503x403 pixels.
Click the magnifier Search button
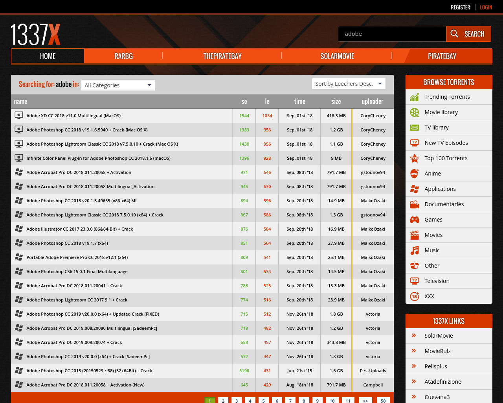(468, 34)
